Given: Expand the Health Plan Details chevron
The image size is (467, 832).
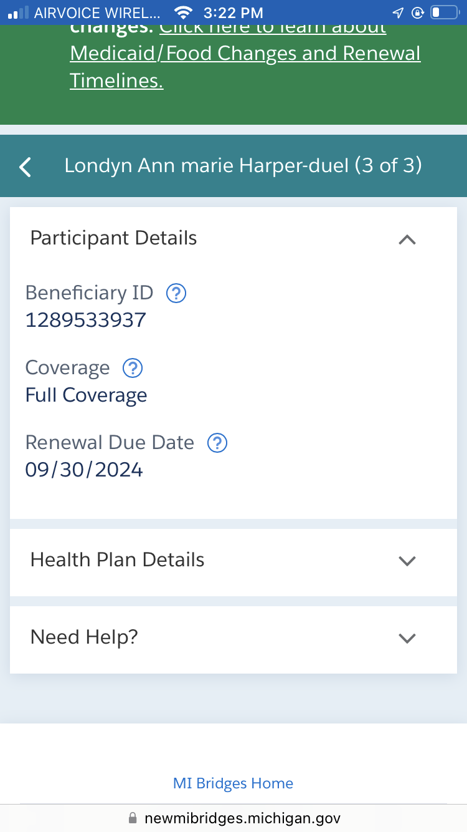Looking at the screenshot, I should click(x=407, y=561).
